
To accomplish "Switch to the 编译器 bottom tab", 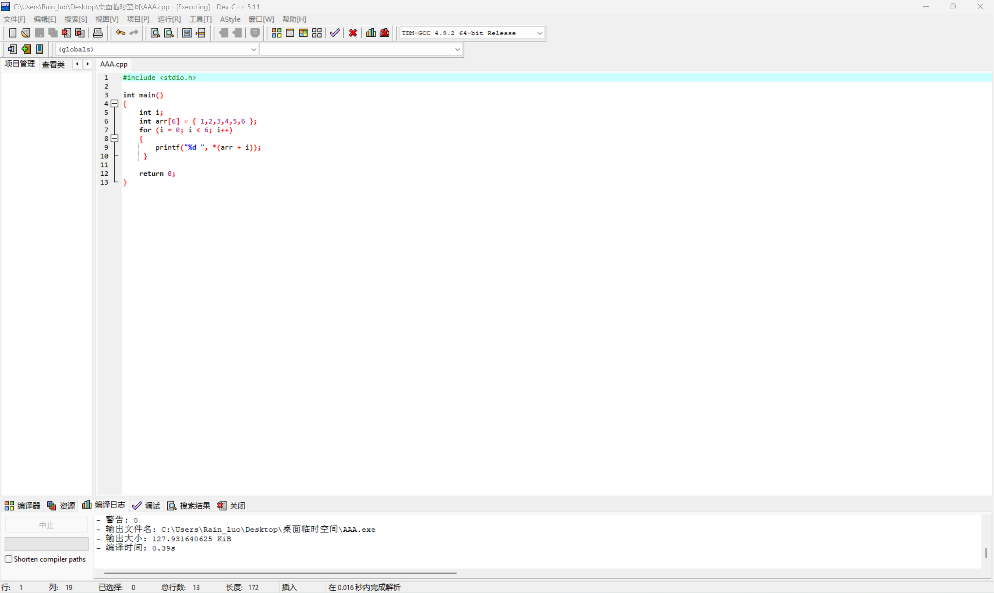I will click(23, 505).
